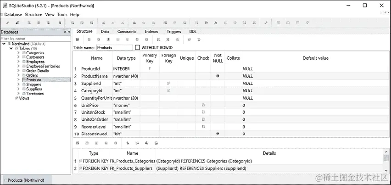Click Create a view toolbar icon

(165, 22)
